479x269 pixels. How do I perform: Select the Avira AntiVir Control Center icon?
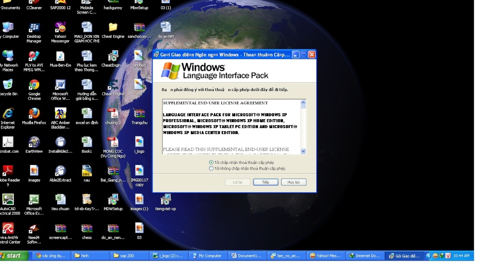click(9, 234)
